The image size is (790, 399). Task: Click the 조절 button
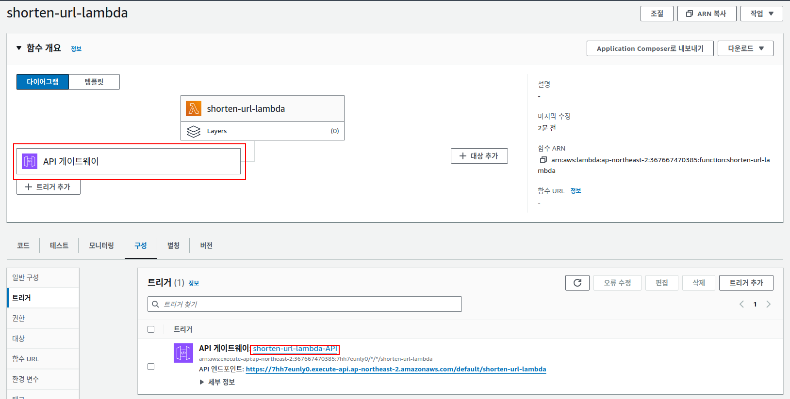[657, 14]
